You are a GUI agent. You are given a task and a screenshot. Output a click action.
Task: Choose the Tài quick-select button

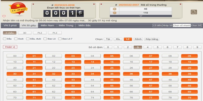click(108, 39)
